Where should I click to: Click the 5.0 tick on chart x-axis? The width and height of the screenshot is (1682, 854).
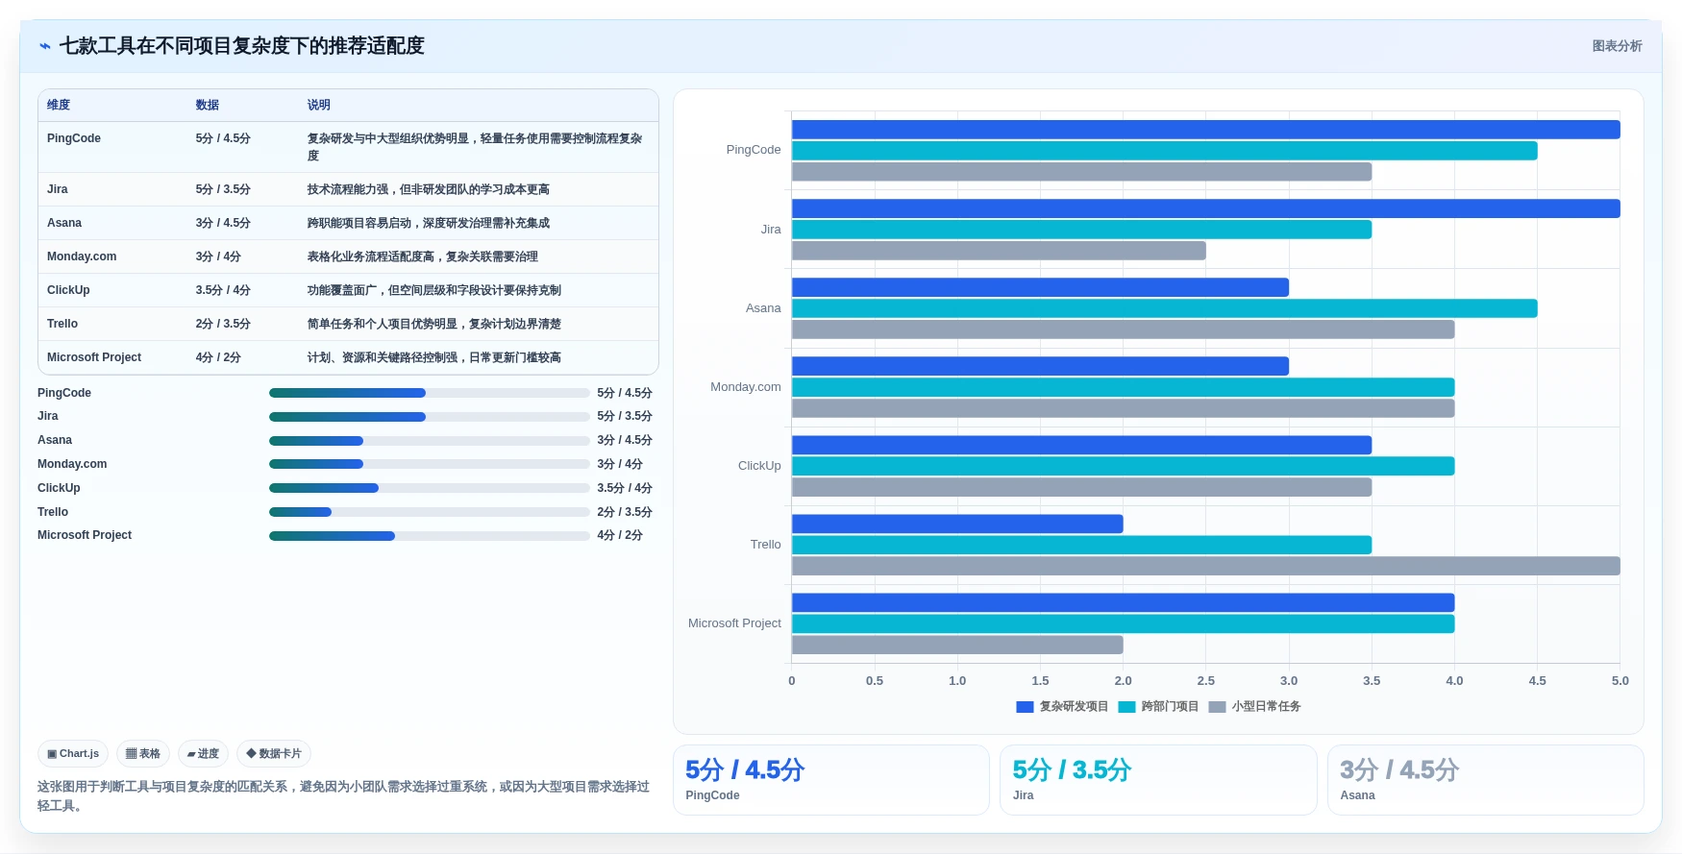click(x=1620, y=681)
